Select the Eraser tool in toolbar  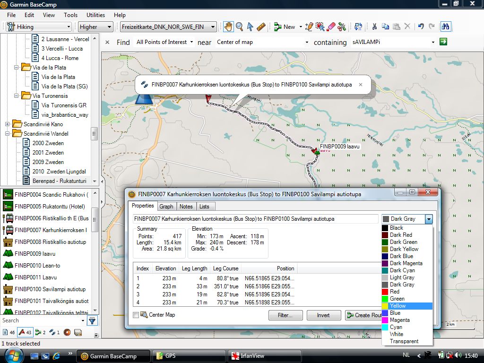point(331,27)
